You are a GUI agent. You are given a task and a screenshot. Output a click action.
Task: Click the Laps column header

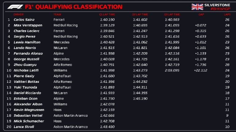[x=227, y=14]
